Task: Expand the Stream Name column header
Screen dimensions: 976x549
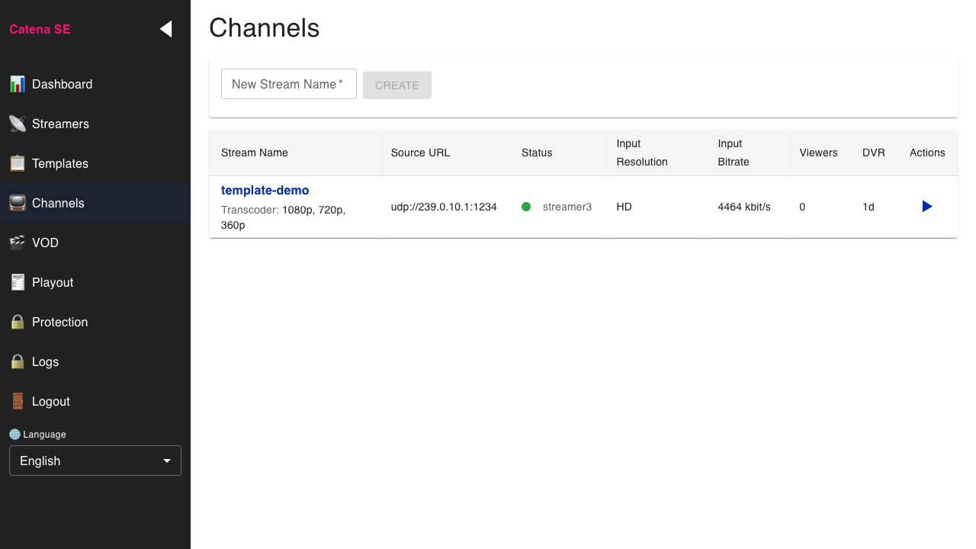Action: (254, 152)
